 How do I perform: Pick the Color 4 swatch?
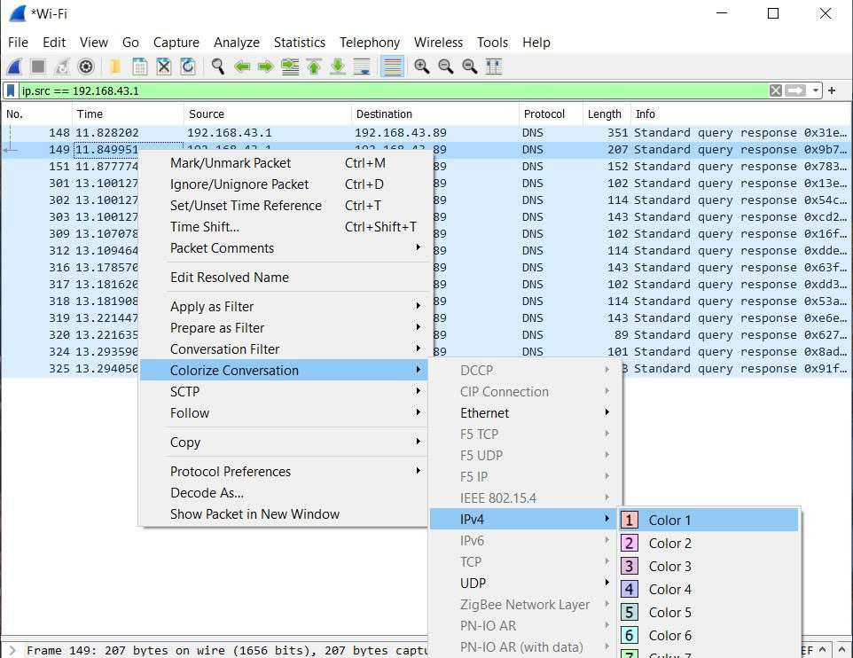coord(630,590)
